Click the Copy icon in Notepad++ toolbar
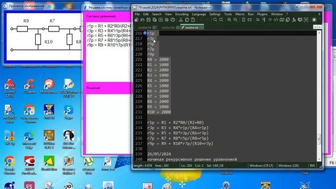Image resolution: width=336 pixels, height=189 pixels. point(187,20)
